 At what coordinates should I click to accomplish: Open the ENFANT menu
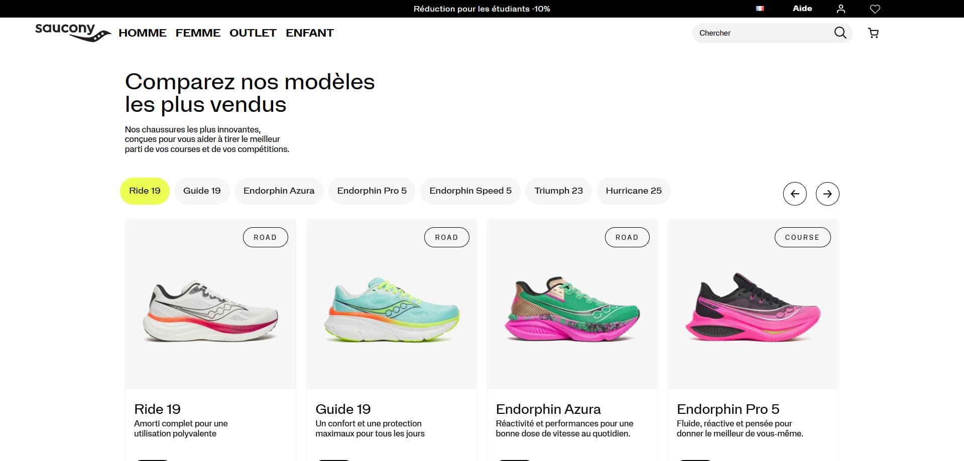[310, 33]
